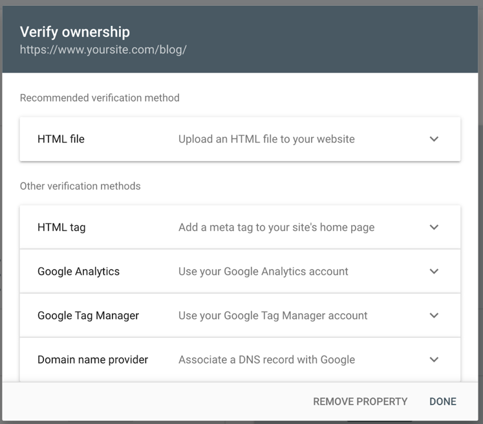Click the yoursite.com/blog URL in header
This screenshot has width=483, height=424.
(103, 49)
